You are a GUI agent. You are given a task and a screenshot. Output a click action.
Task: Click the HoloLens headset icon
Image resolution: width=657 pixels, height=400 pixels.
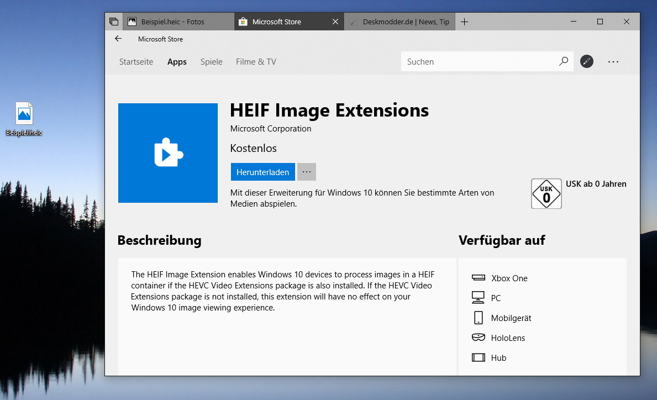pos(478,337)
